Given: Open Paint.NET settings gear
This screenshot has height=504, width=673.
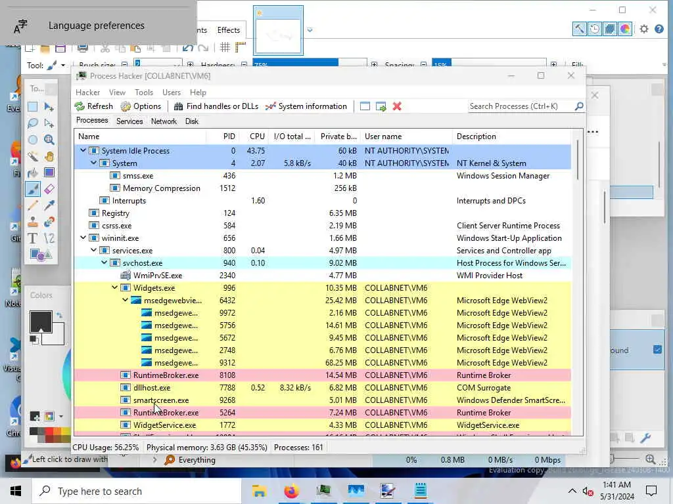Looking at the screenshot, I should pyautogui.click(x=644, y=29).
